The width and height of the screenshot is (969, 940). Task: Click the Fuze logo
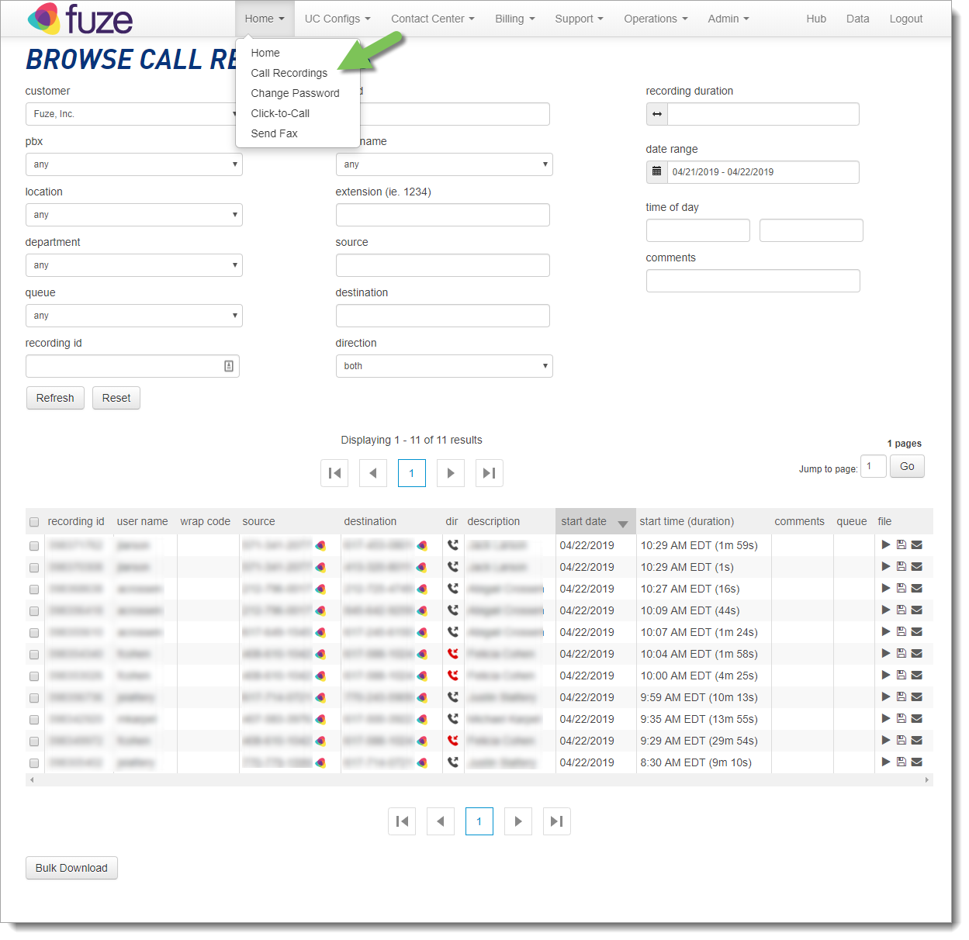click(81, 19)
